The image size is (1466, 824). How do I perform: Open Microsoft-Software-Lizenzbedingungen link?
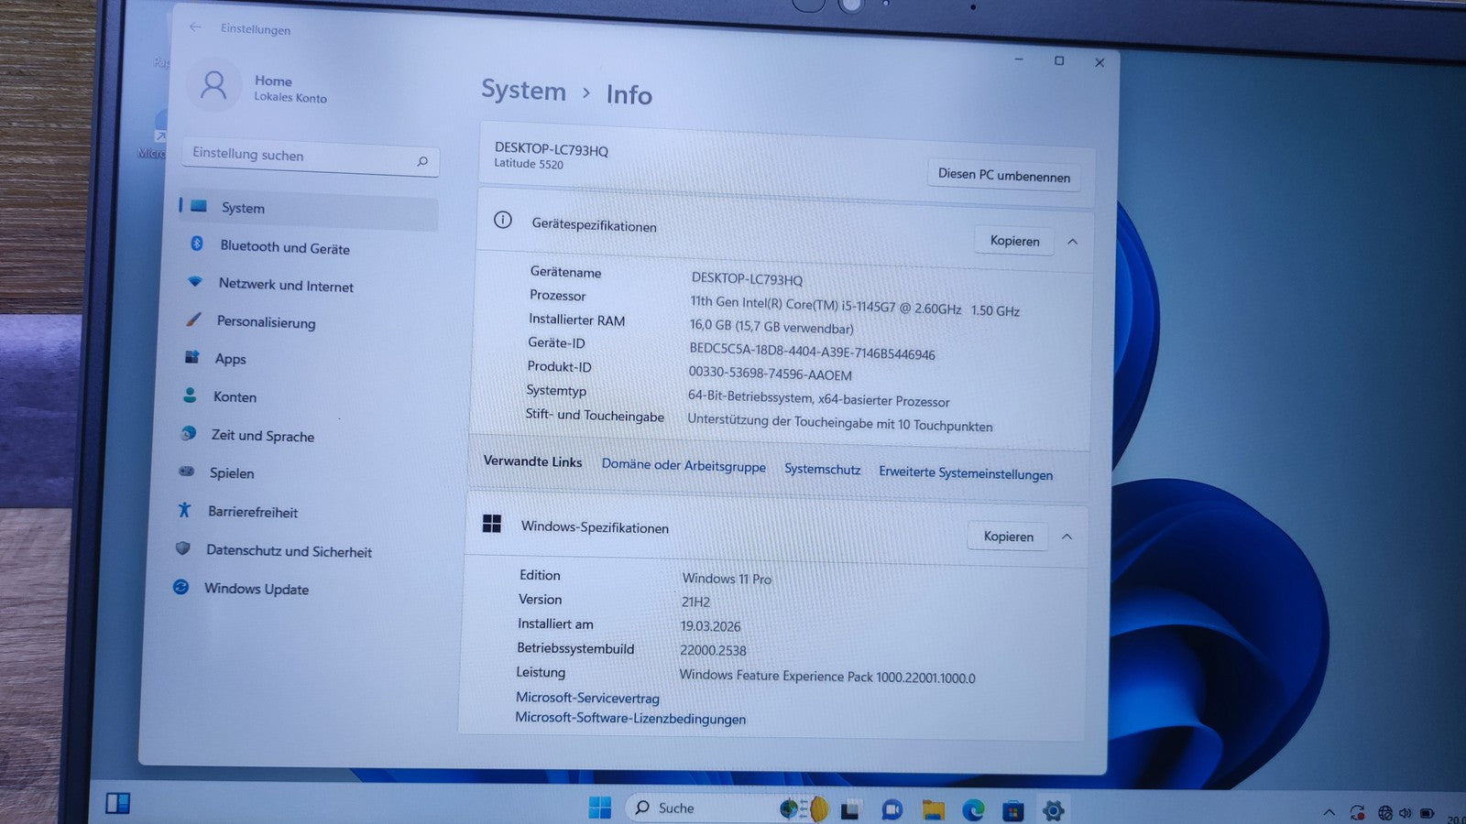pyautogui.click(x=630, y=718)
